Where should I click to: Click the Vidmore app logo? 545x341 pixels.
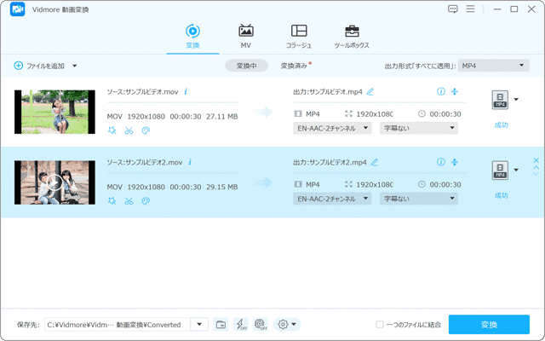click(x=17, y=9)
